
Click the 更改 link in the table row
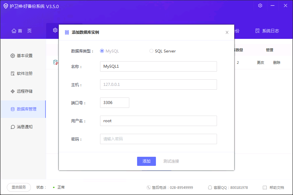pyautogui.click(x=260, y=63)
